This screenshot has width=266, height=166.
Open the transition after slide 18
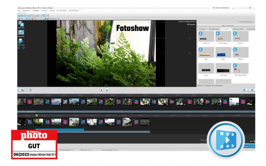pos(101,122)
